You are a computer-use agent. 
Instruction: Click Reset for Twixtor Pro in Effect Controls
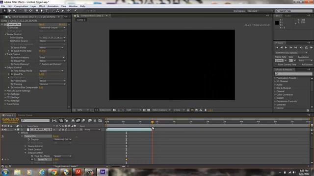42,24
